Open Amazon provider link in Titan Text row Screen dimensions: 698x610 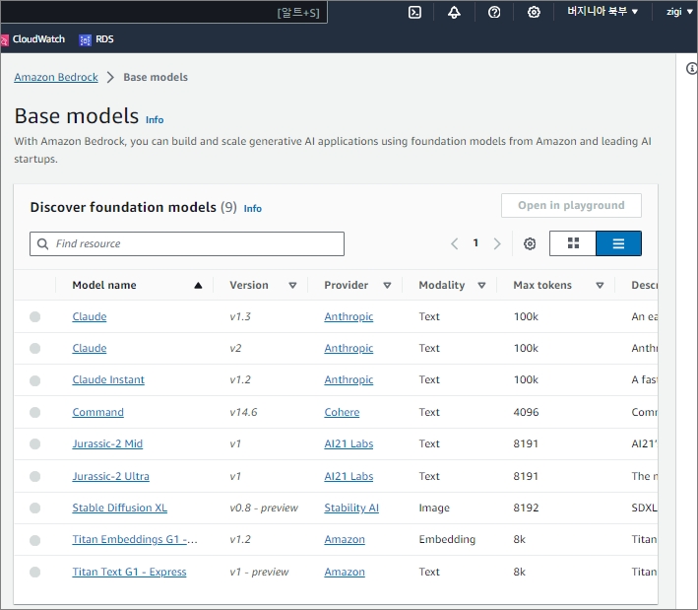tap(345, 573)
